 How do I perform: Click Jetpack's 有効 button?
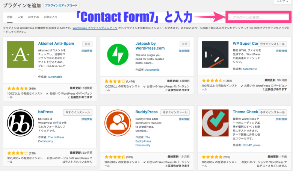click(184, 44)
